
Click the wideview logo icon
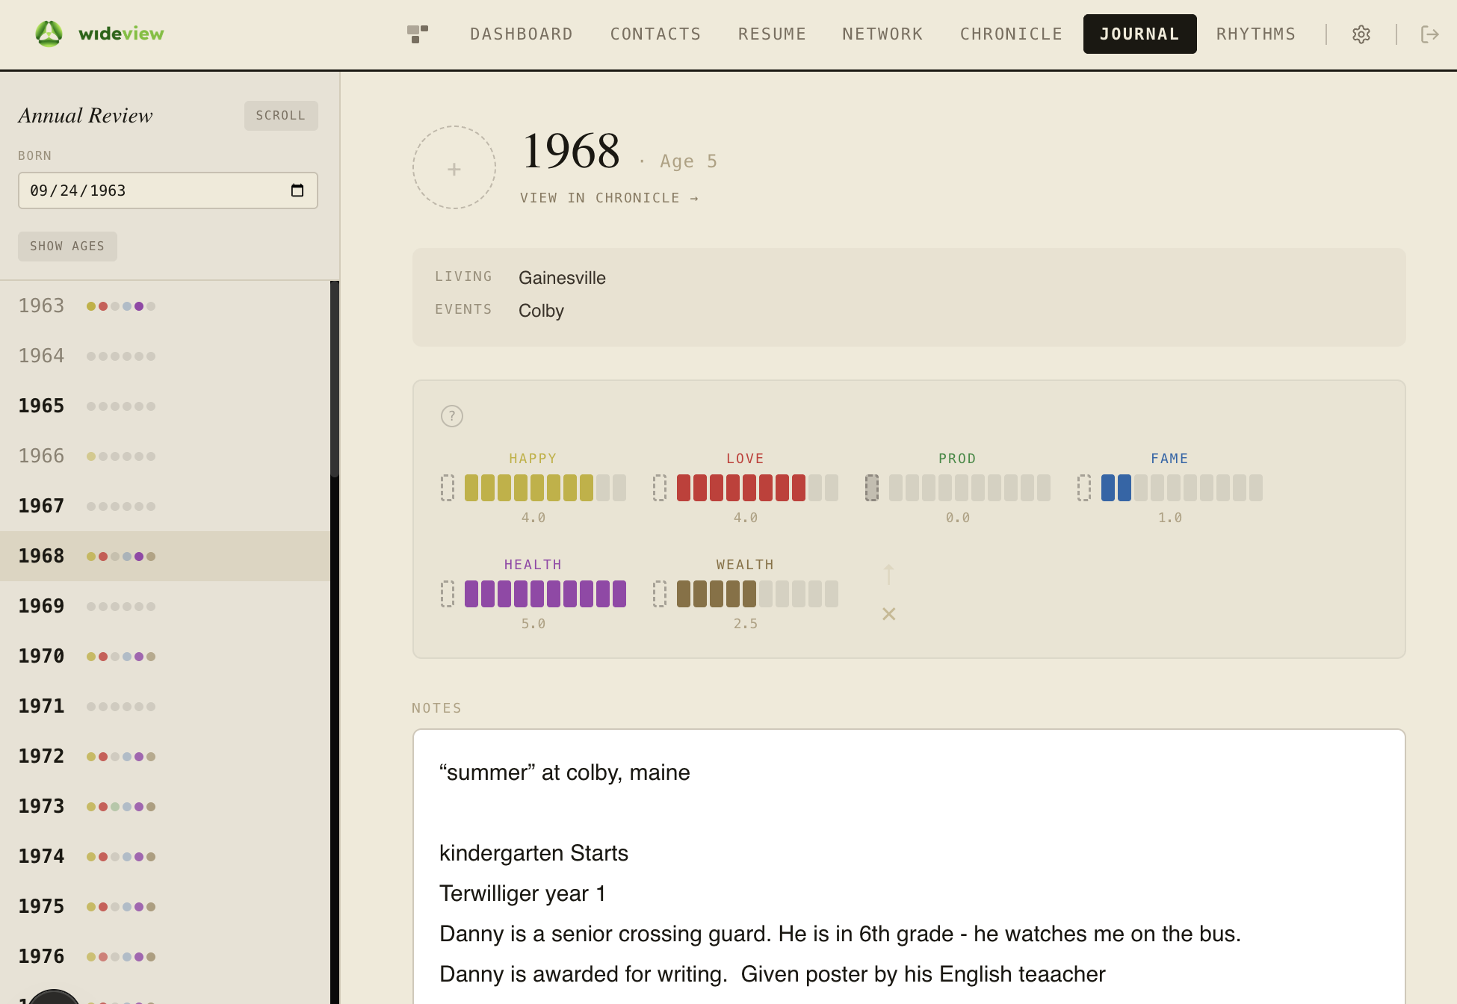[49, 34]
